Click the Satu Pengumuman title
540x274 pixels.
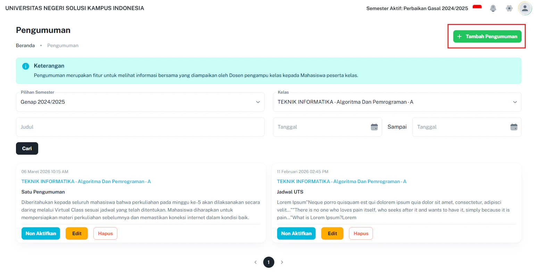[x=43, y=192]
